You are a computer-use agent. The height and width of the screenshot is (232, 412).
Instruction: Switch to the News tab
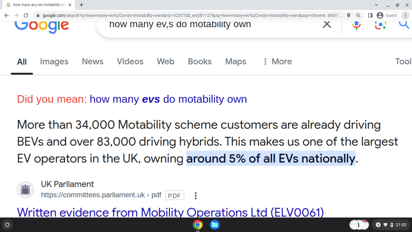coord(93,61)
